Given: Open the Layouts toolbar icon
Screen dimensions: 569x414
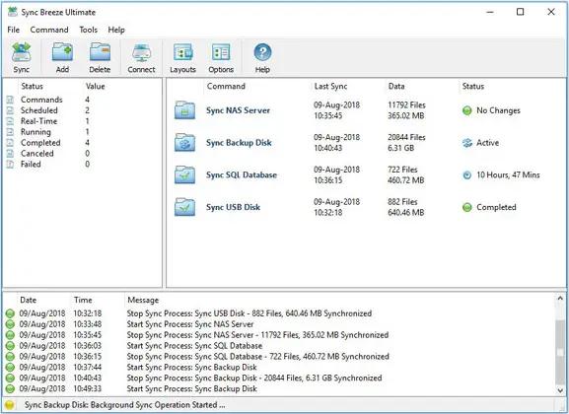Looking at the screenshot, I should 182,52.
